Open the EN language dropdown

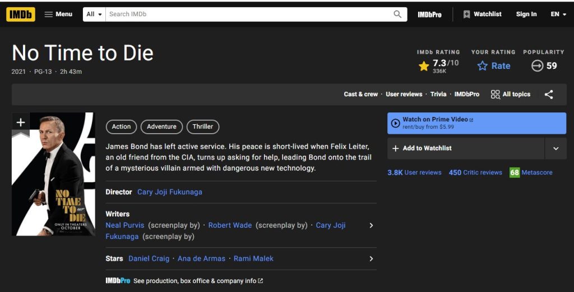tap(558, 14)
